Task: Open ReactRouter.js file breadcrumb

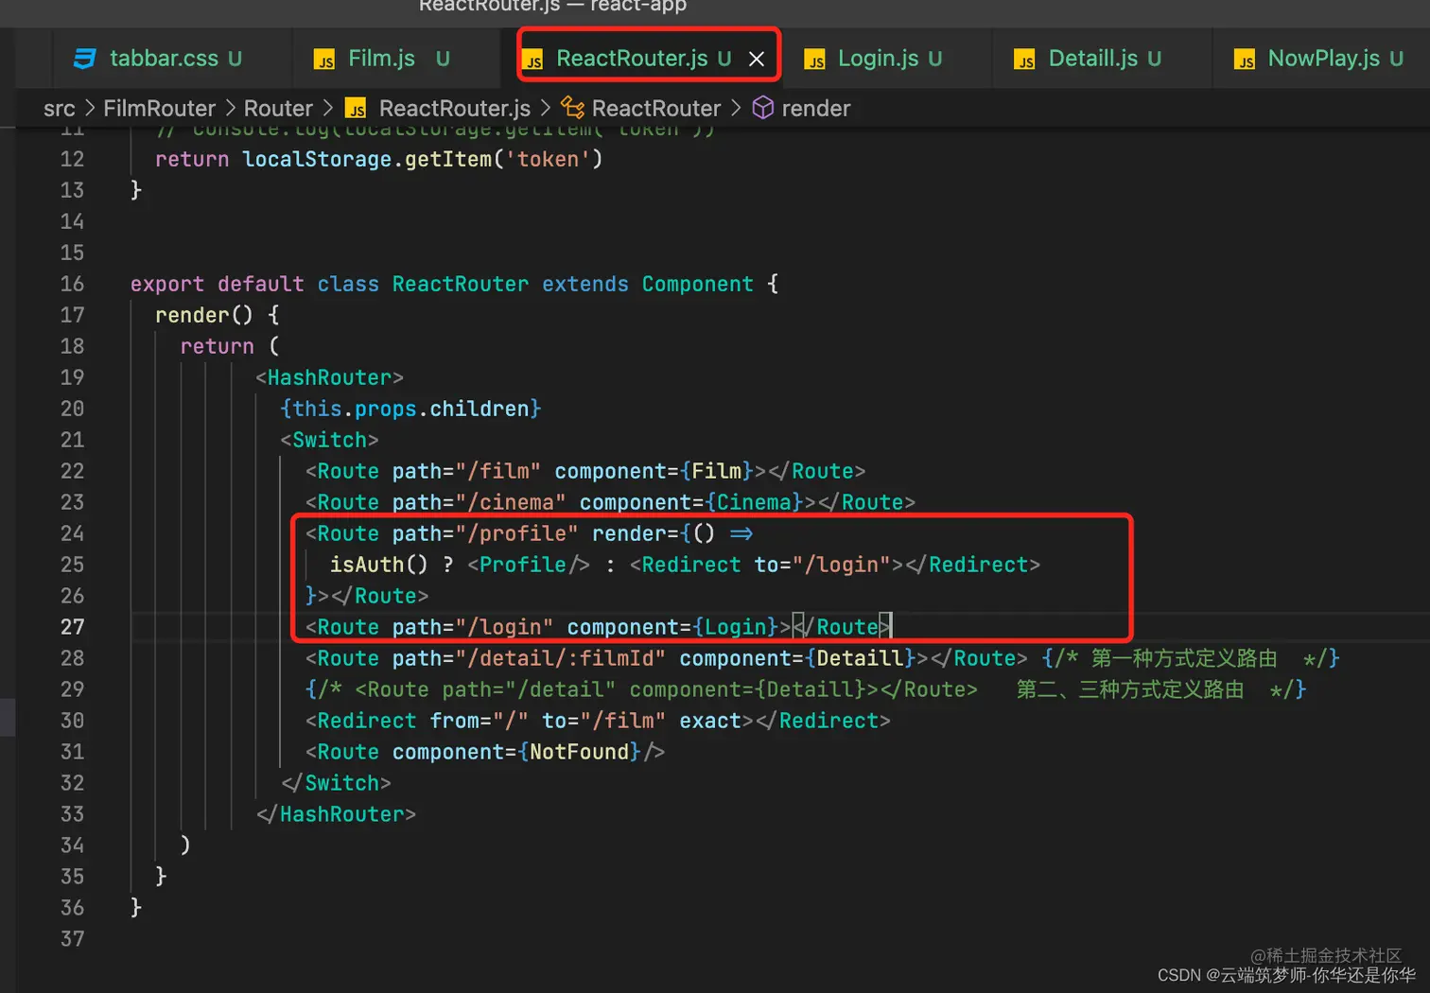Action: 455,109
